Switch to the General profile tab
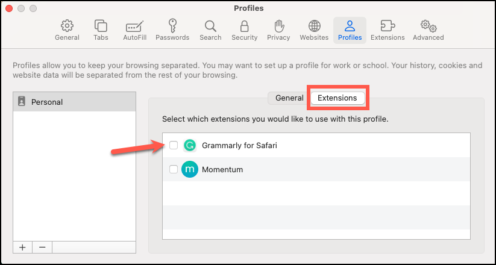Image resolution: width=496 pixels, height=265 pixels. point(289,98)
